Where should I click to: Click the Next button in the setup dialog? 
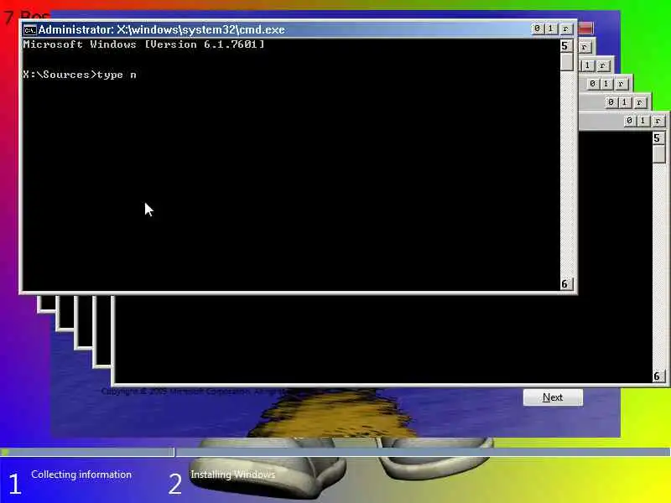point(553,397)
